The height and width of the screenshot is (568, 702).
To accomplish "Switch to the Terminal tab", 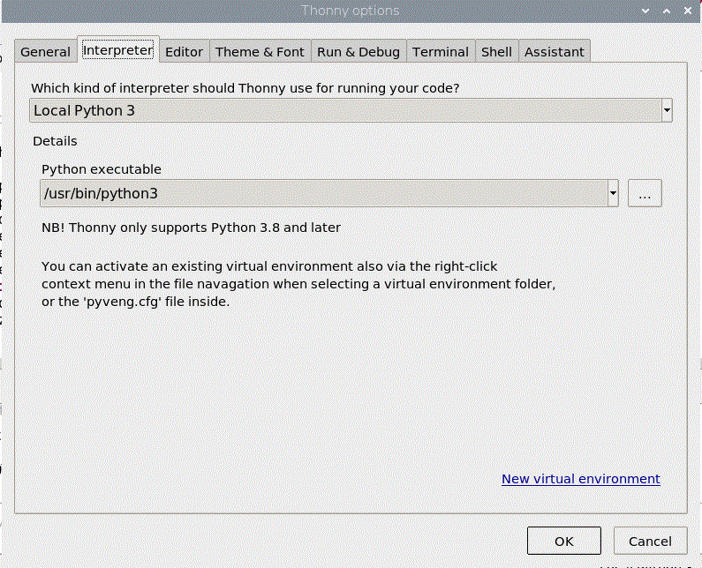I will 440,52.
